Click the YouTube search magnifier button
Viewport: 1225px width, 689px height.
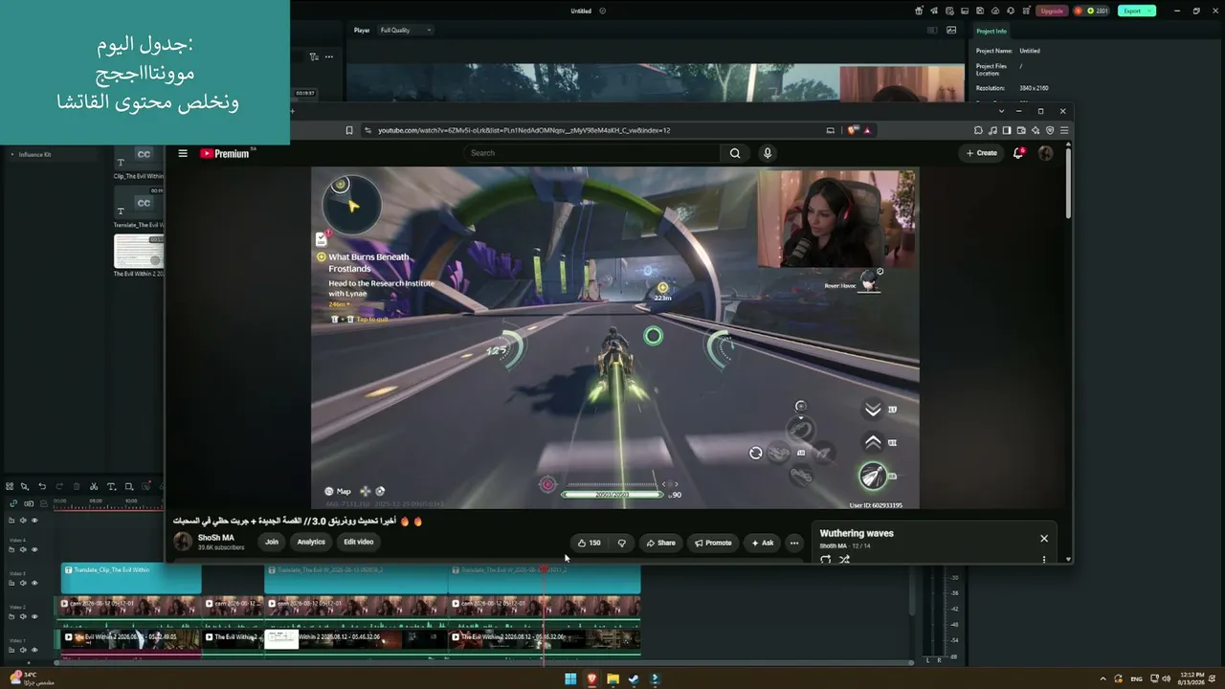[x=735, y=153]
